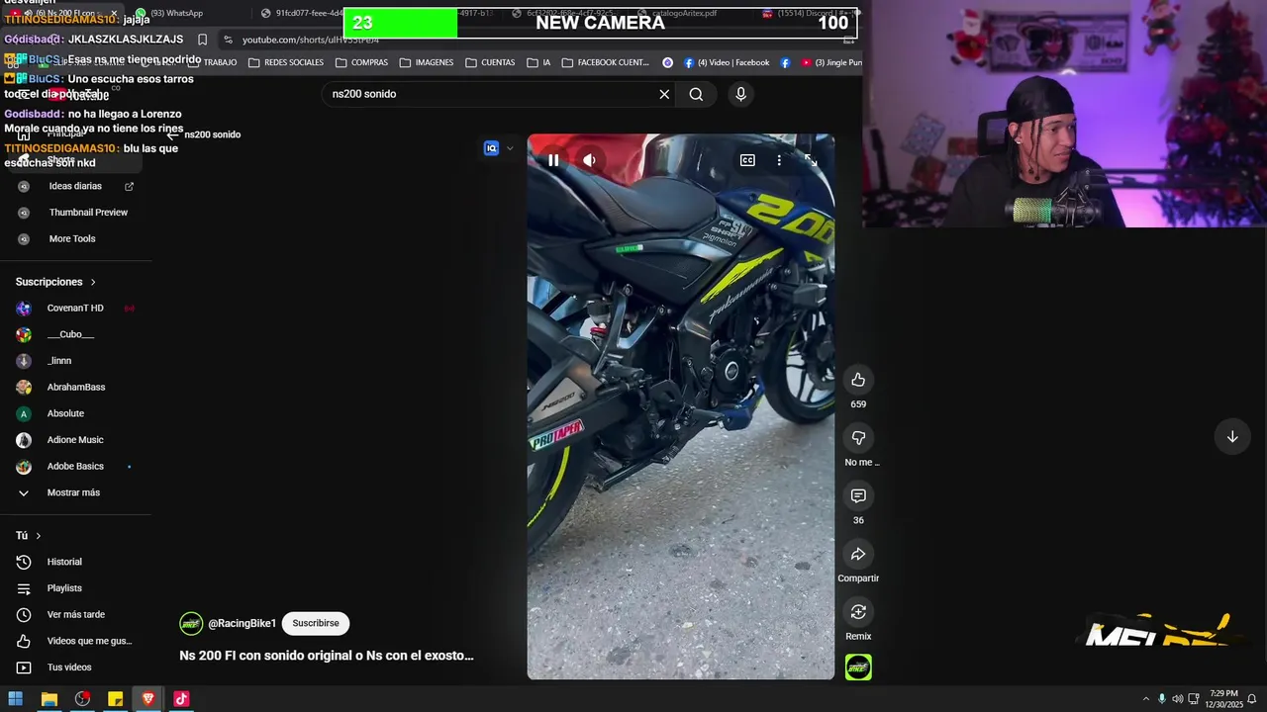
Task: Open the Absolute subscription
Action: coord(76,413)
